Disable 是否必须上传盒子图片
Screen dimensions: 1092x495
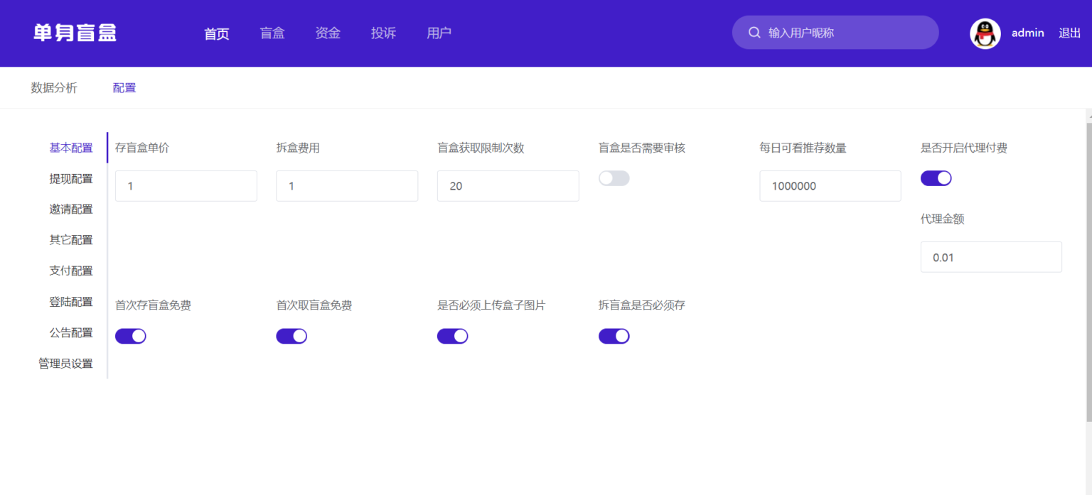(453, 335)
